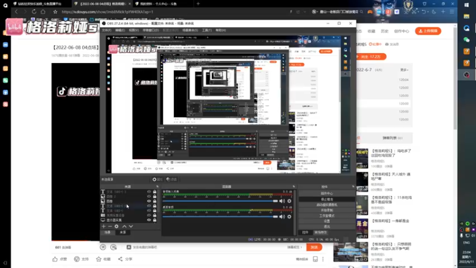The width and height of the screenshot is (476, 268).
Task: Toggle visibility of 文本 (GDI+) 3 source
Action: 149,192
